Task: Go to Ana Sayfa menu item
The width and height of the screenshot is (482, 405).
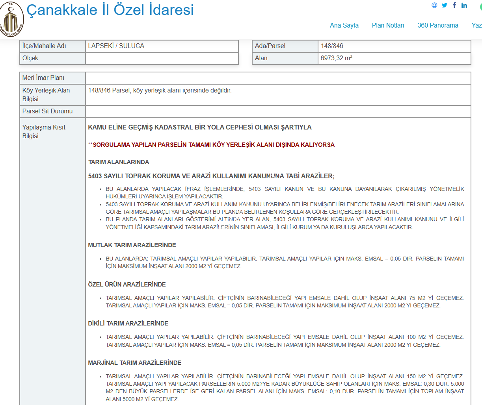Action: [344, 25]
